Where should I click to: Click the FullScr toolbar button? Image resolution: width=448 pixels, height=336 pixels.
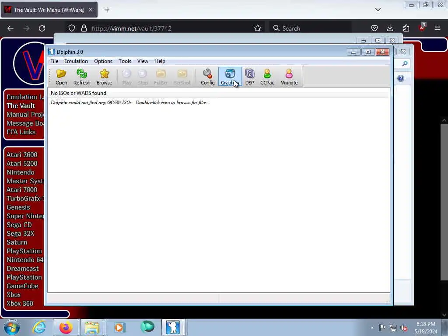tap(161, 77)
